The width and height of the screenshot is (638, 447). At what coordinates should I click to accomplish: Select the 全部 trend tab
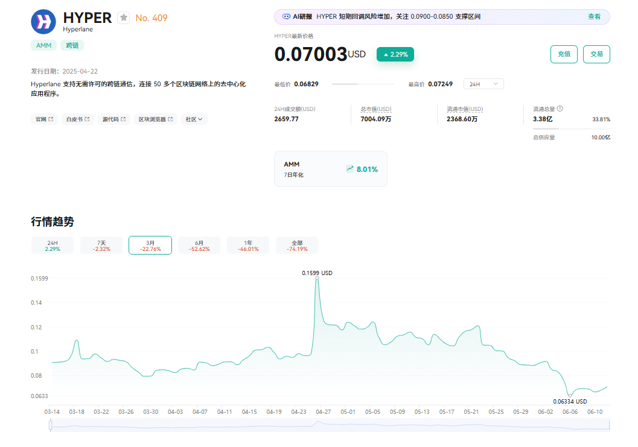click(297, 246)
